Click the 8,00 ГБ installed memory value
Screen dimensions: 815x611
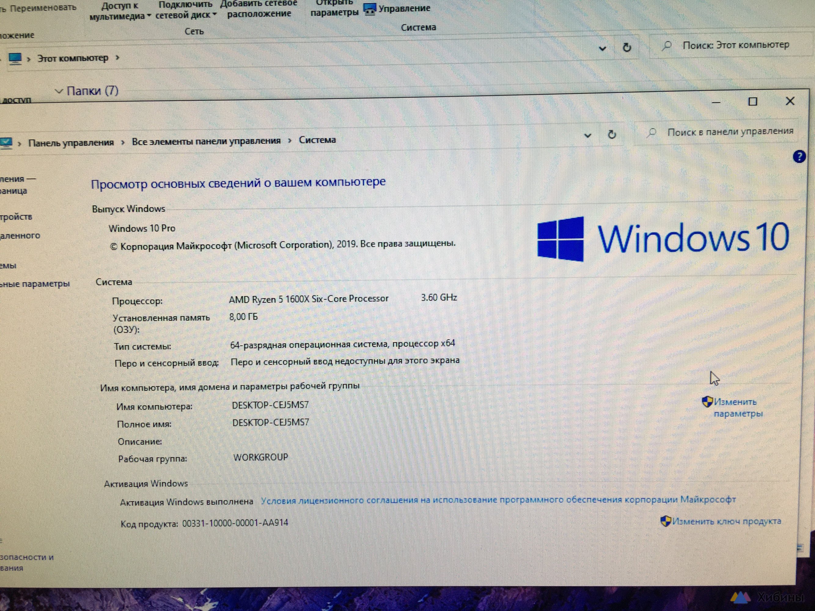point(244,317)
